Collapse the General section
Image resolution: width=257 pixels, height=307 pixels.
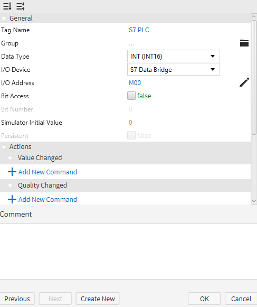pyautogui.click(x=4, y=18)
